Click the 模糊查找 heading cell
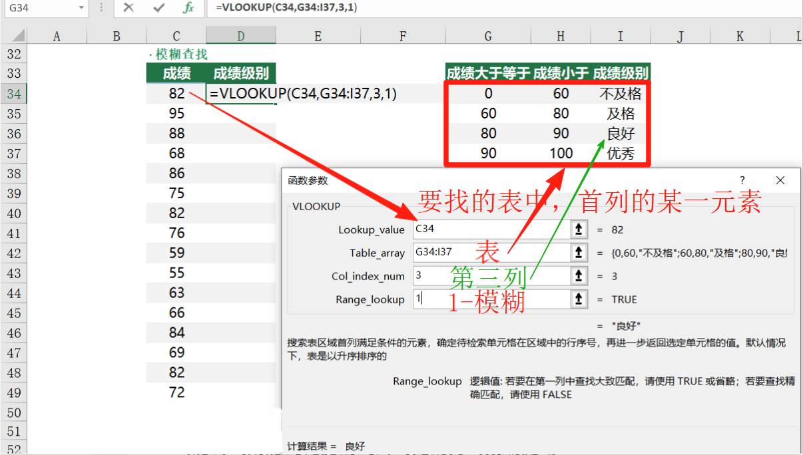The height and width of the screenshot is (455, 803). 178,54
